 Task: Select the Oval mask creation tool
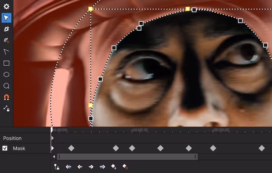[6, 75]
